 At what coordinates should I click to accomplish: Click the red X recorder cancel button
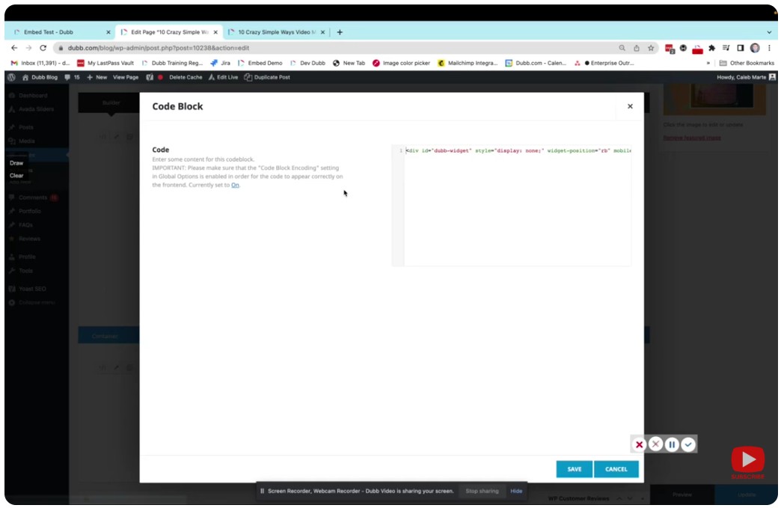tap(639, 444)
